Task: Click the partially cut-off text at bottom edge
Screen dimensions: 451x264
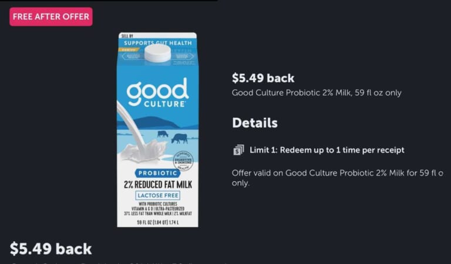Action: (x=119, y=263)
